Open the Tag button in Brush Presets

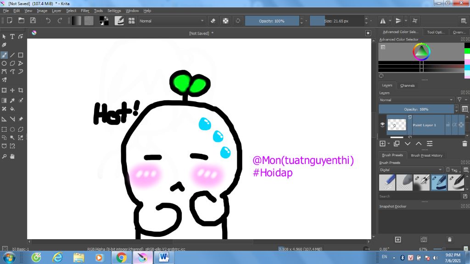(452, 170)
